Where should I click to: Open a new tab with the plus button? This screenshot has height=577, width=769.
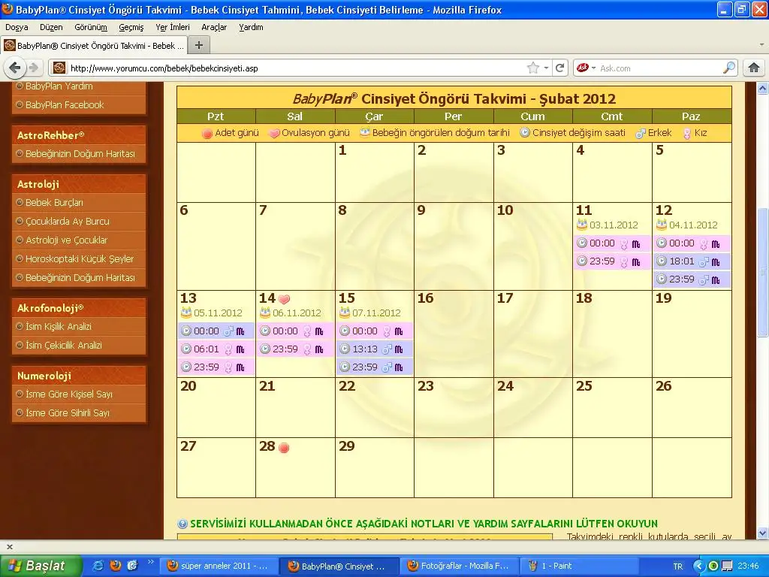[x=198, y=46]
